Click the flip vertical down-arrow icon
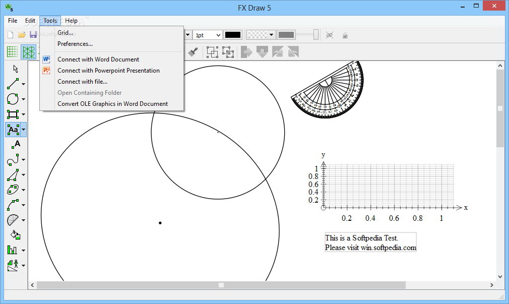This screenshot has width=509, height=304. (x=262, y=52)
